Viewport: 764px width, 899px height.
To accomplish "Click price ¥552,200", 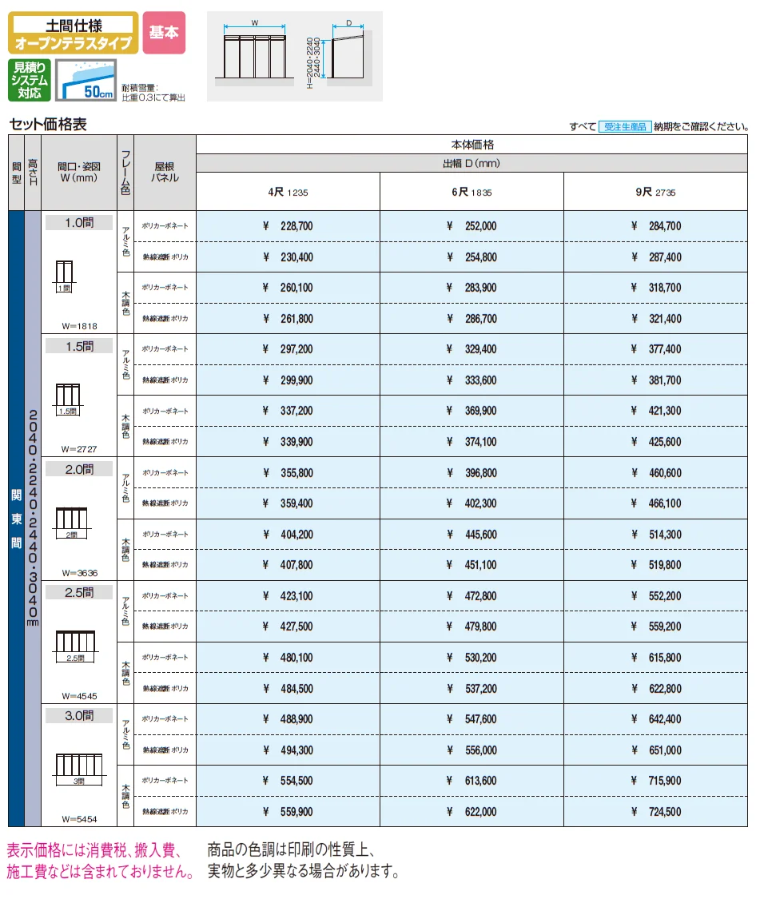I will [x=656, y=596].
